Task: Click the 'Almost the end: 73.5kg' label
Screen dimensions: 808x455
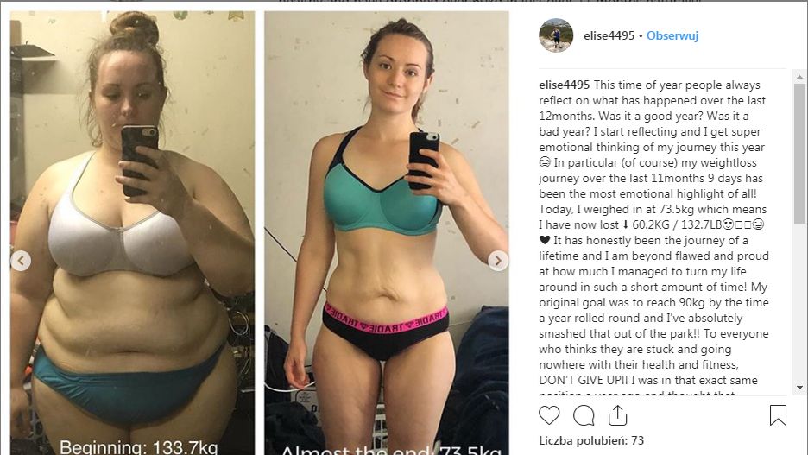Action: (390, 450)
